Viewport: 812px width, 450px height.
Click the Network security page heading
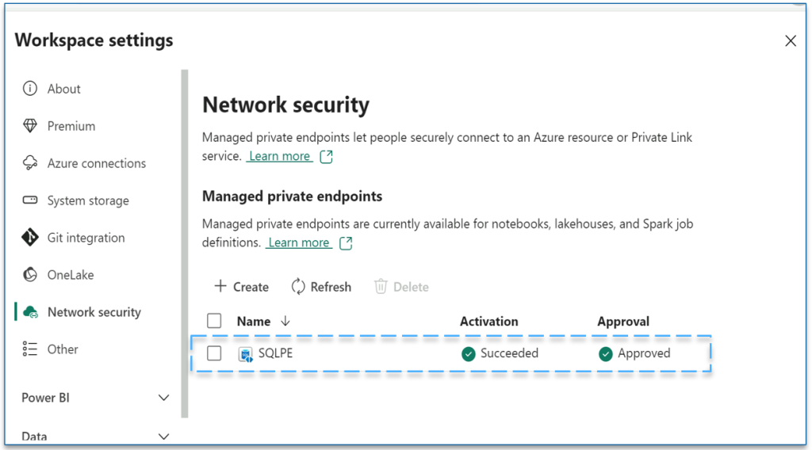tap(285, 105)
